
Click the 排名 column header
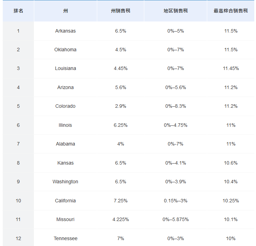[x=18, y=11]
